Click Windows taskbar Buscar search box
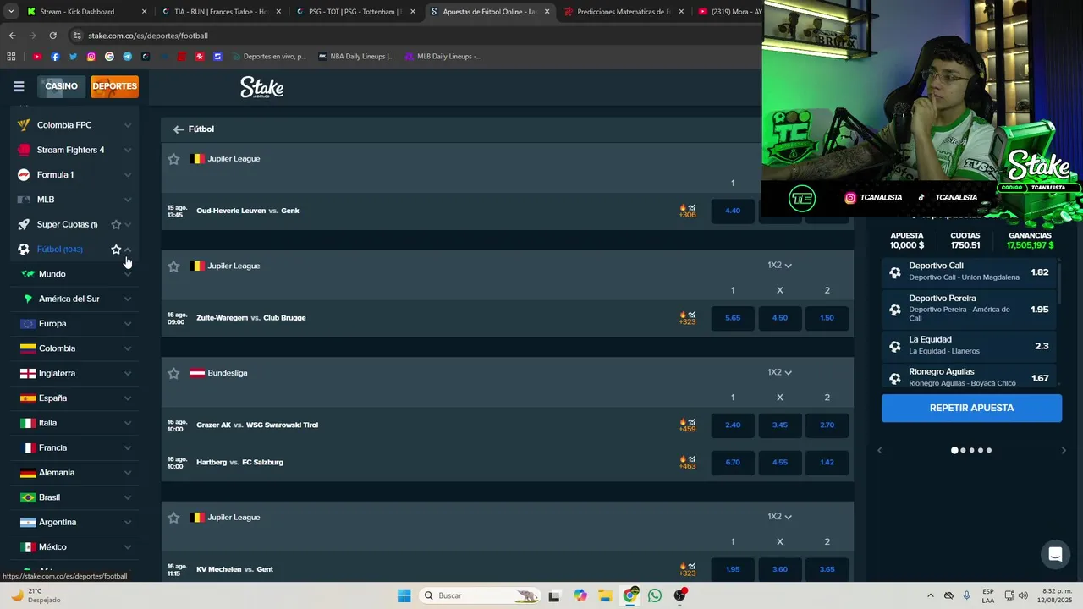Viewport: 1083px width, 609px height. 481,595
